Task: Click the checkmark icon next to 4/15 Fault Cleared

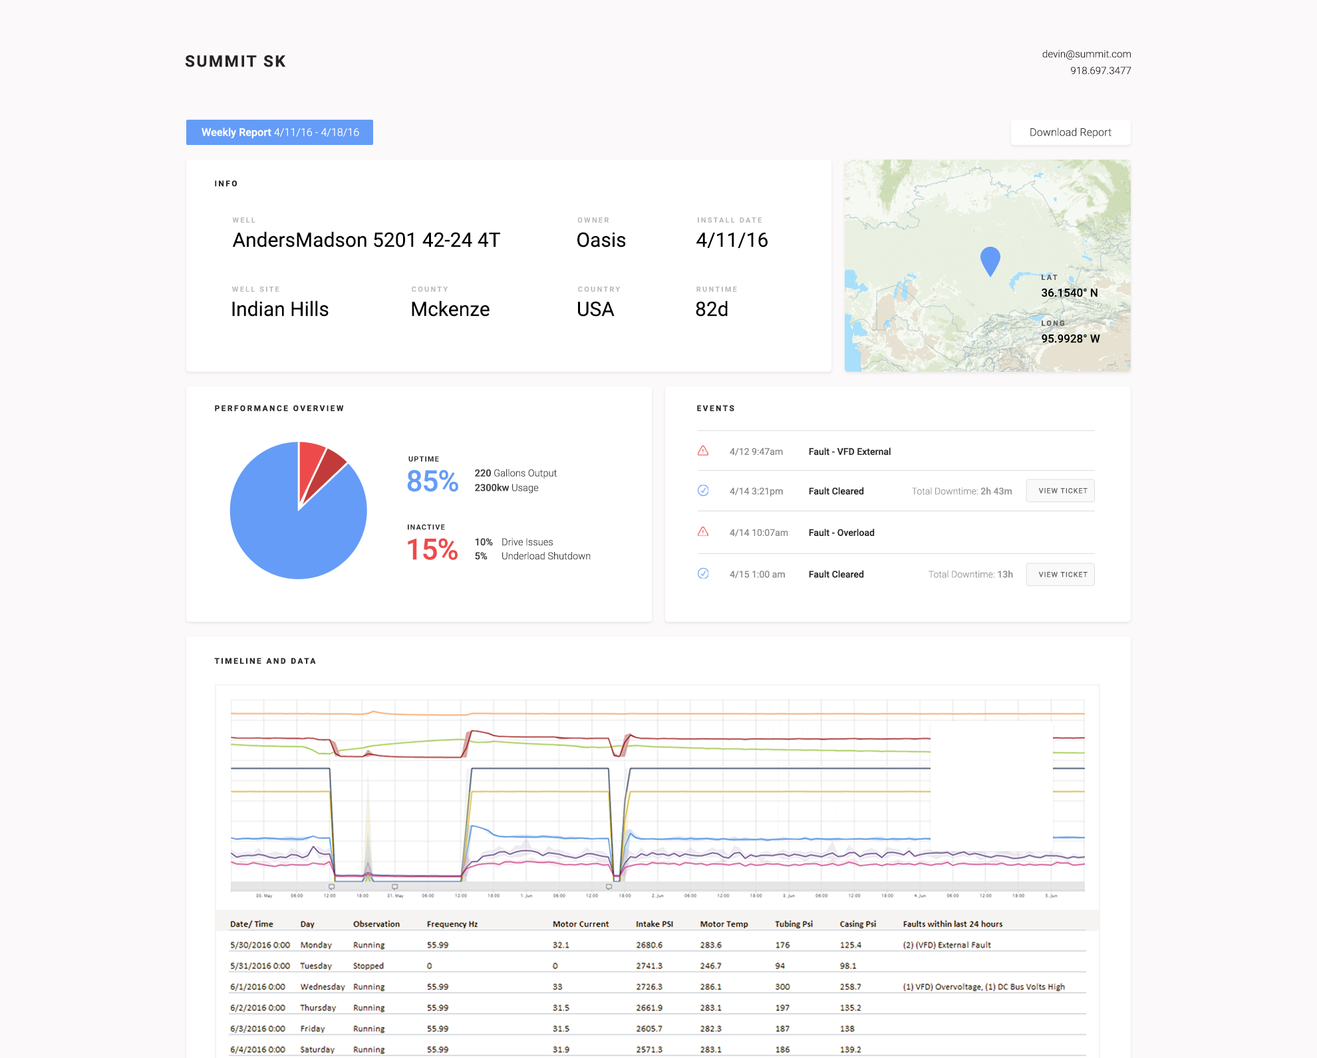Action: 703,574
